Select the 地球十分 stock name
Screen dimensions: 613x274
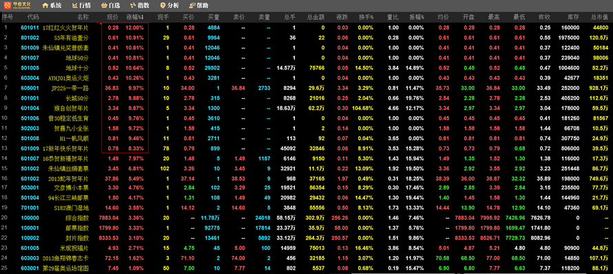tap(79, 68)
